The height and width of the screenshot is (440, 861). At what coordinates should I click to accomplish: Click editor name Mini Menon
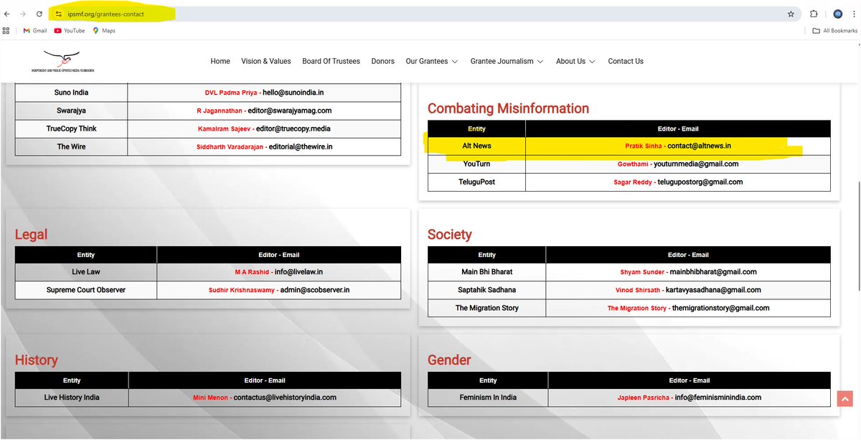[211, 397]
